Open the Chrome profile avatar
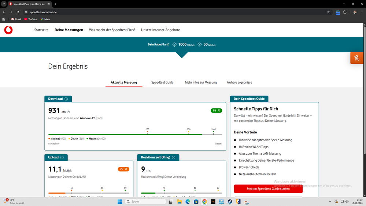 tap(355, 12)
